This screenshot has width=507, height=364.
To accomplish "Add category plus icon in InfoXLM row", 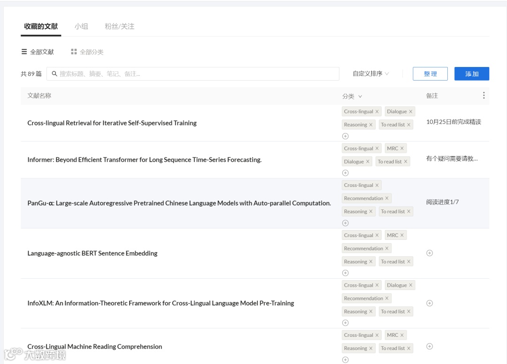I will coord(346,323).
